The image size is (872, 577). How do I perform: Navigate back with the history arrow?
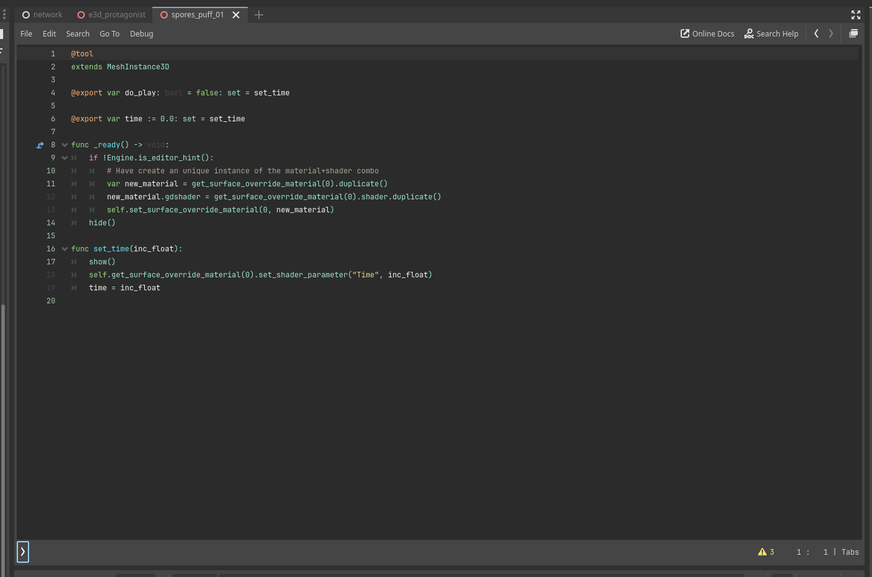[816, 33]
